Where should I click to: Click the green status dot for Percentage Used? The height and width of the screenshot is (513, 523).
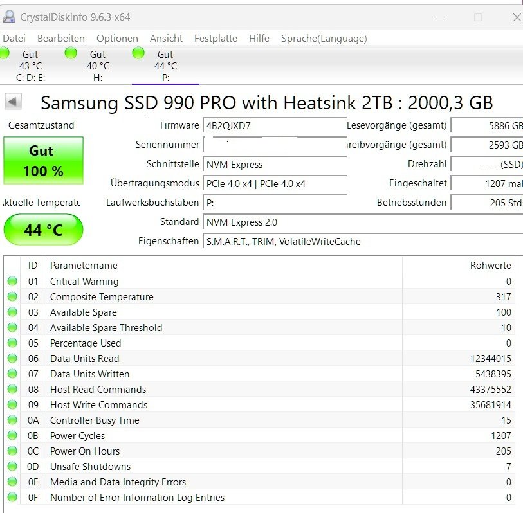click(x=12, y=343)
